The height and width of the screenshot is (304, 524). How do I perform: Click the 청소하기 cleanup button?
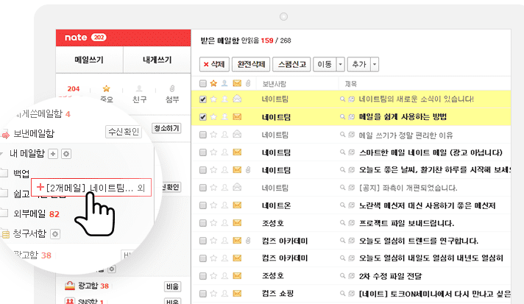coord(166,128)
